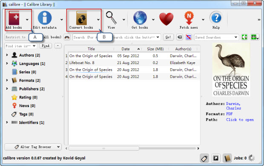Screen dimensions: 264x166
Task: Expand the Identifiers [1] tree node
Action: 7,122
